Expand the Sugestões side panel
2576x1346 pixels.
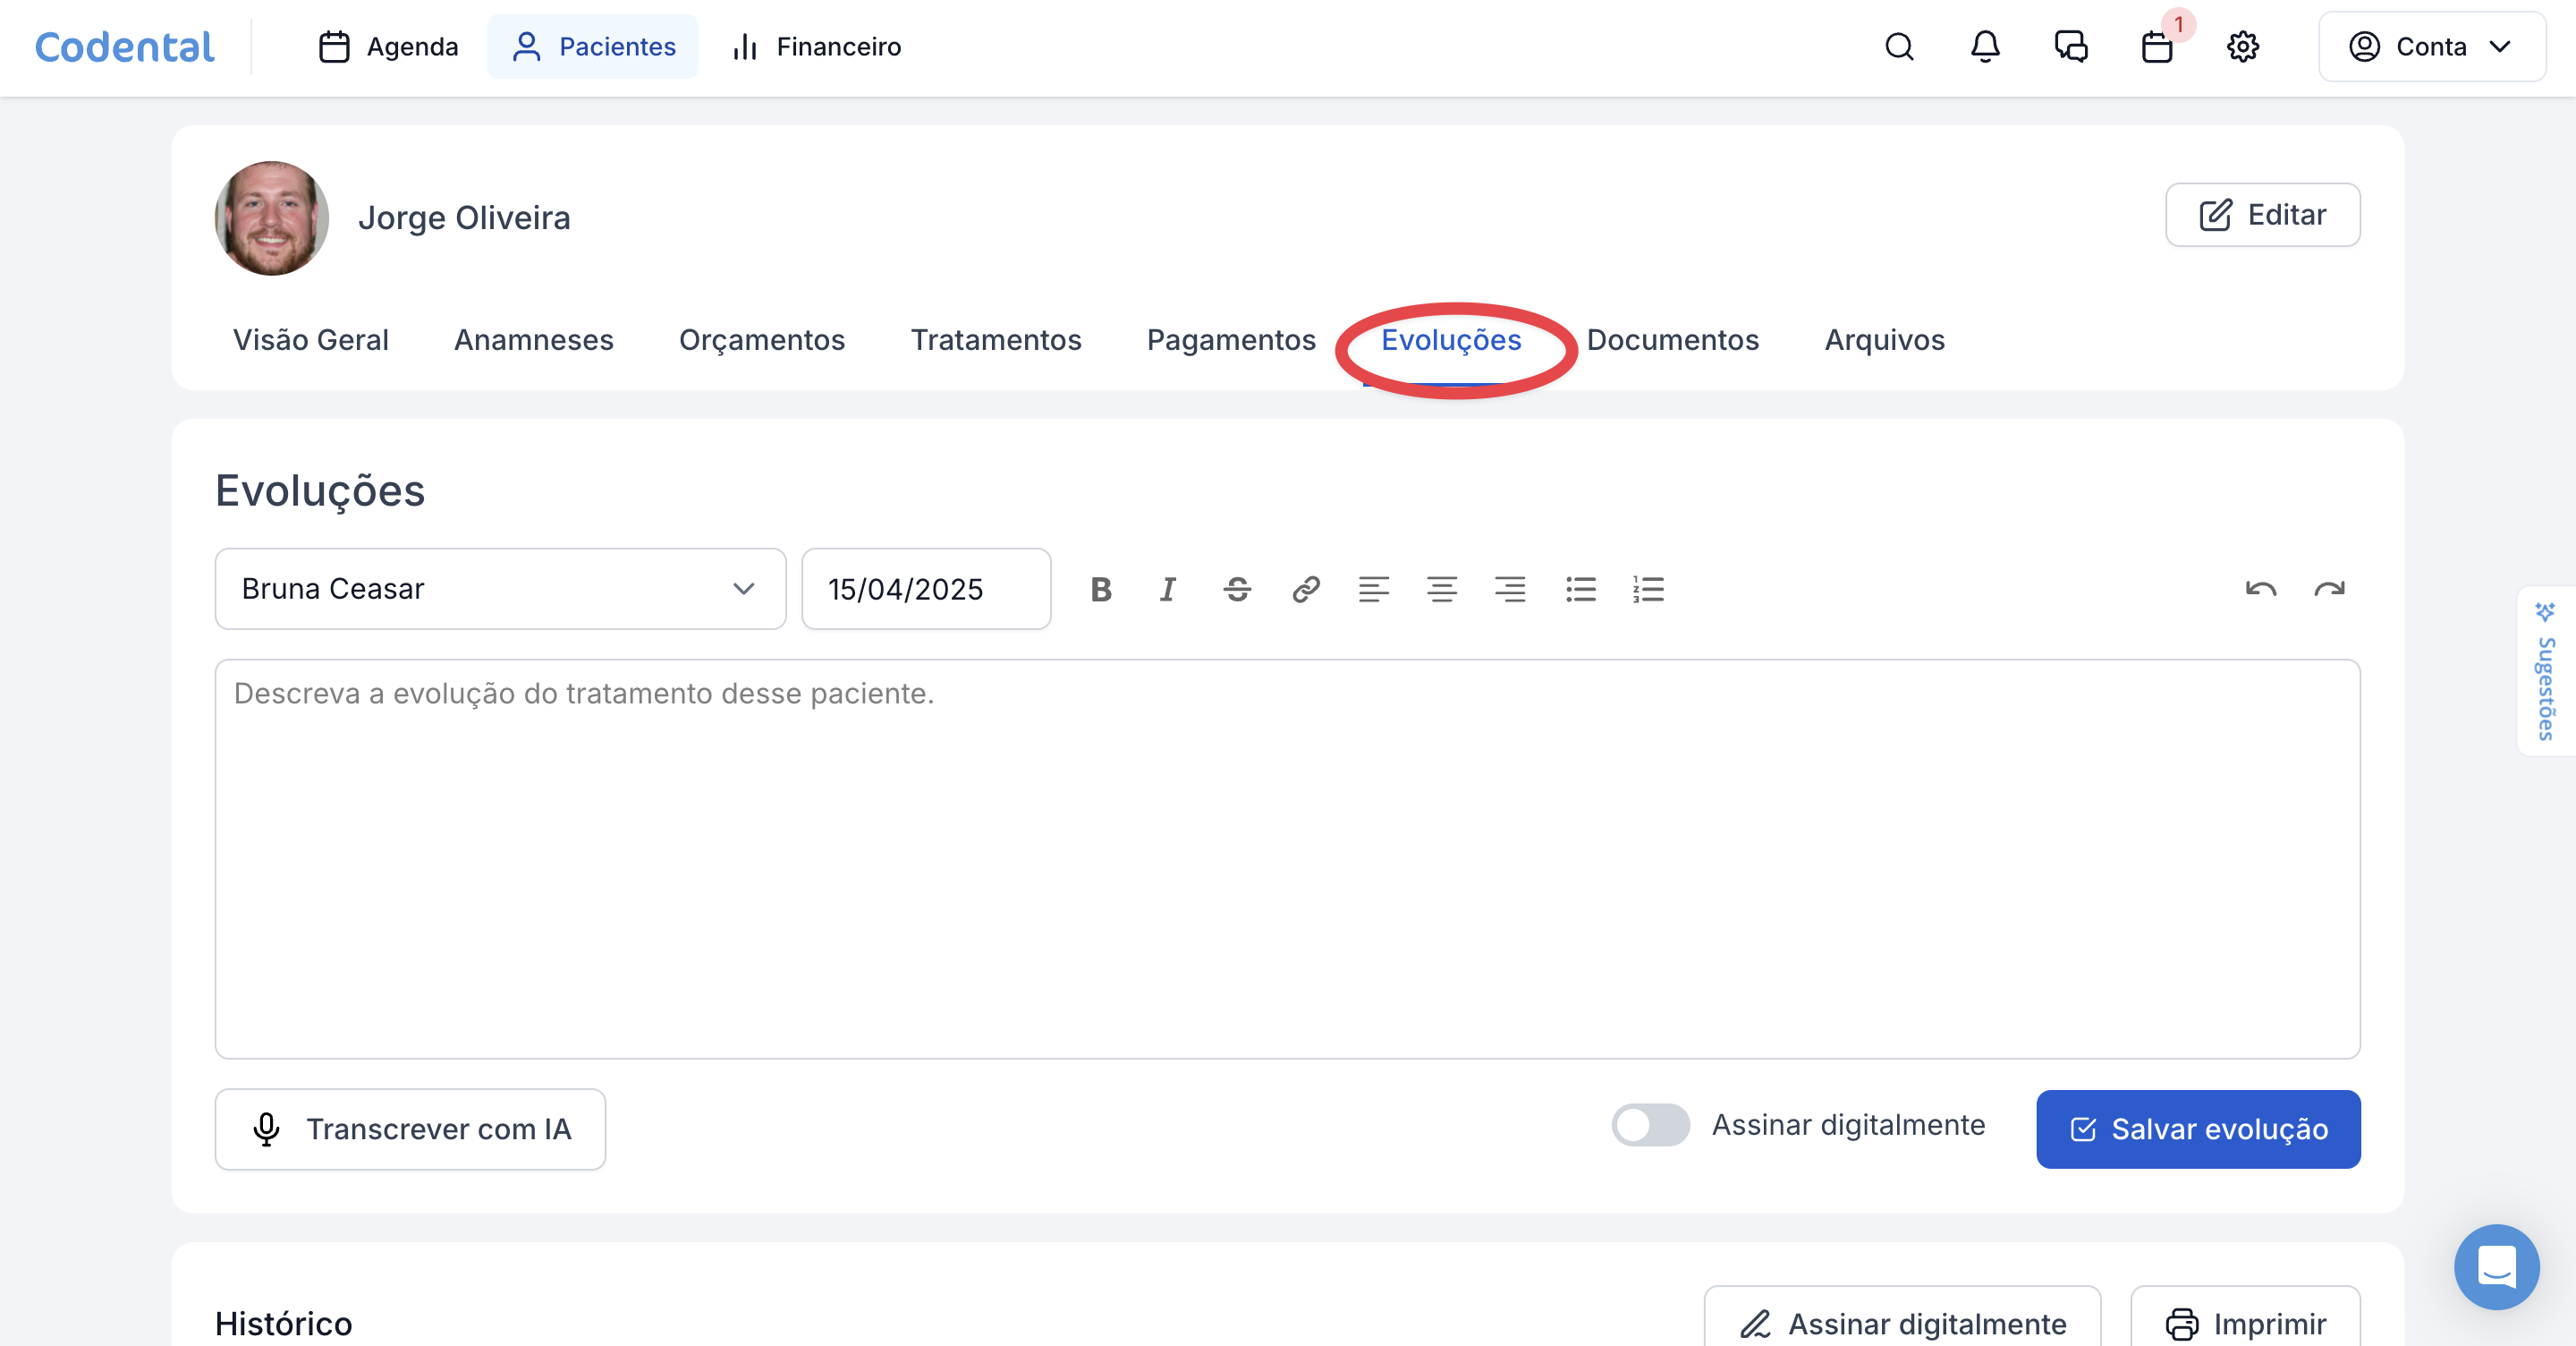2546,672
